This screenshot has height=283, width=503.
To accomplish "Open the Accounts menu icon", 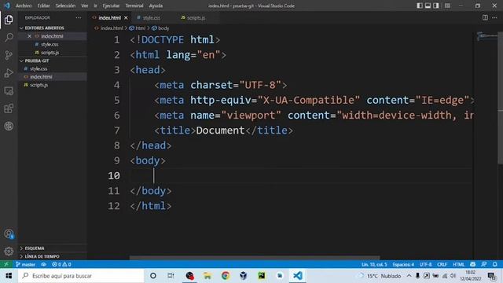I will [9, 234].
